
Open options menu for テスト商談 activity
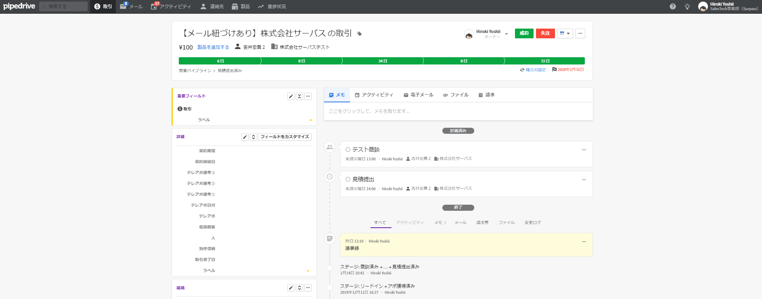(x=584, y=150)
